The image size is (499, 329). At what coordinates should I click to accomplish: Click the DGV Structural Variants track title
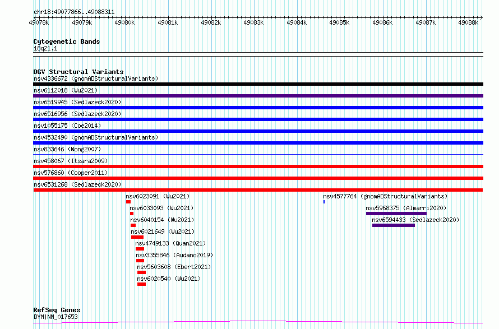pos(78,72)
